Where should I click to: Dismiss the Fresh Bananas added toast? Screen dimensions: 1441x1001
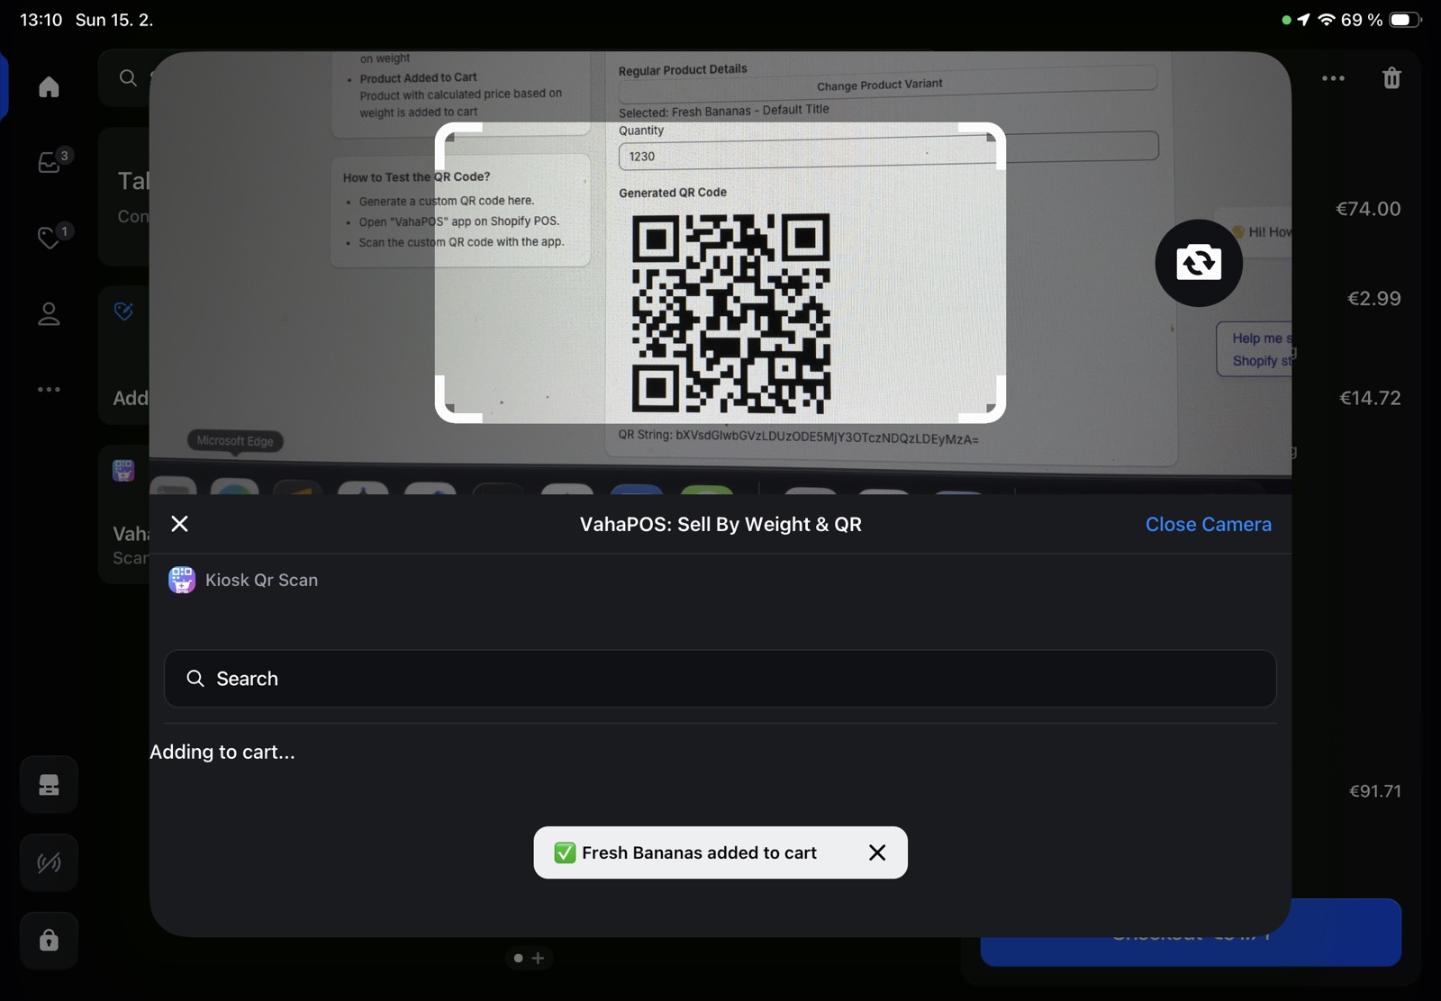(877, 852)
